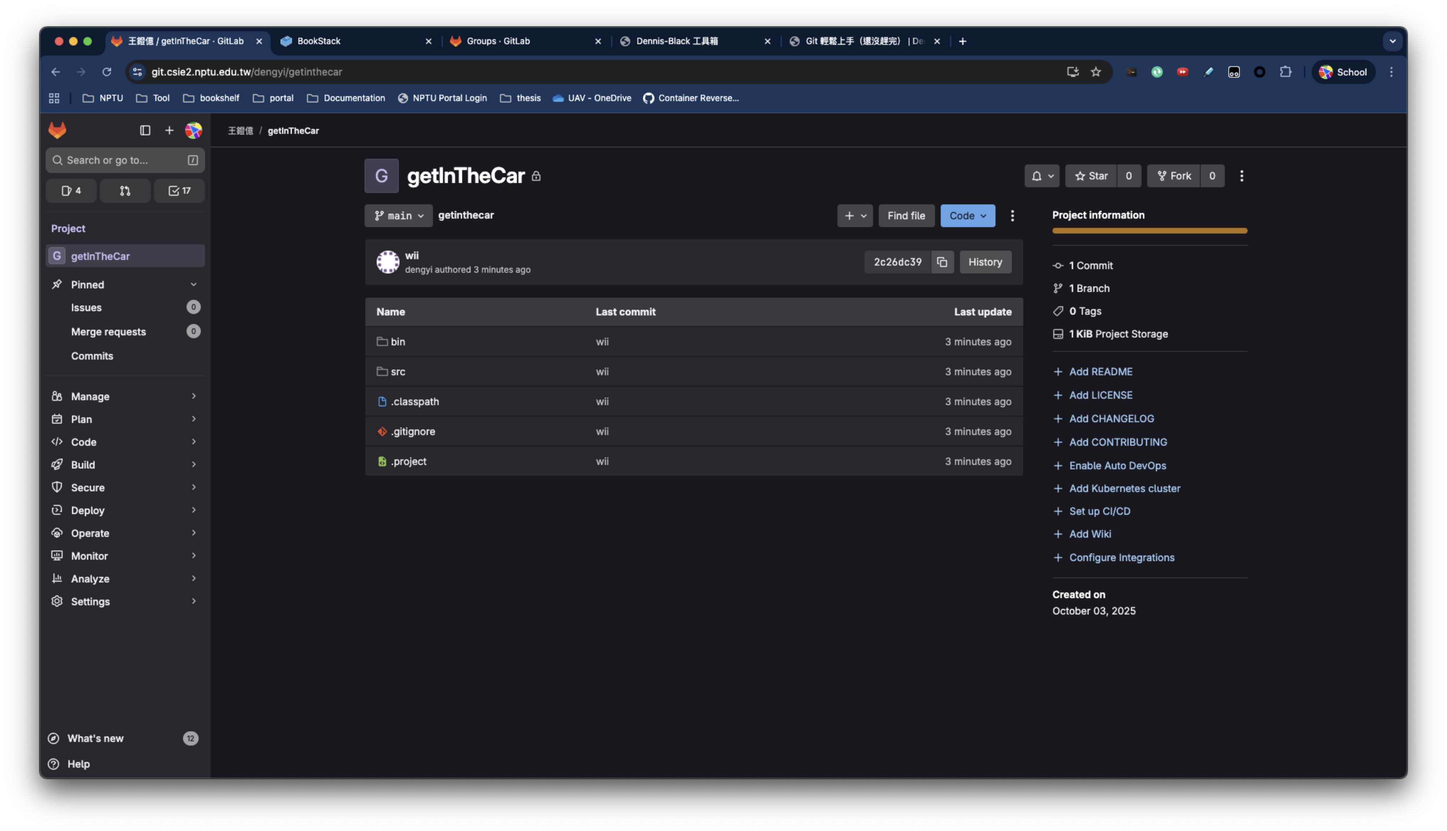
Task: Bookmark this page with star icon
Action: coord(1096,72)
